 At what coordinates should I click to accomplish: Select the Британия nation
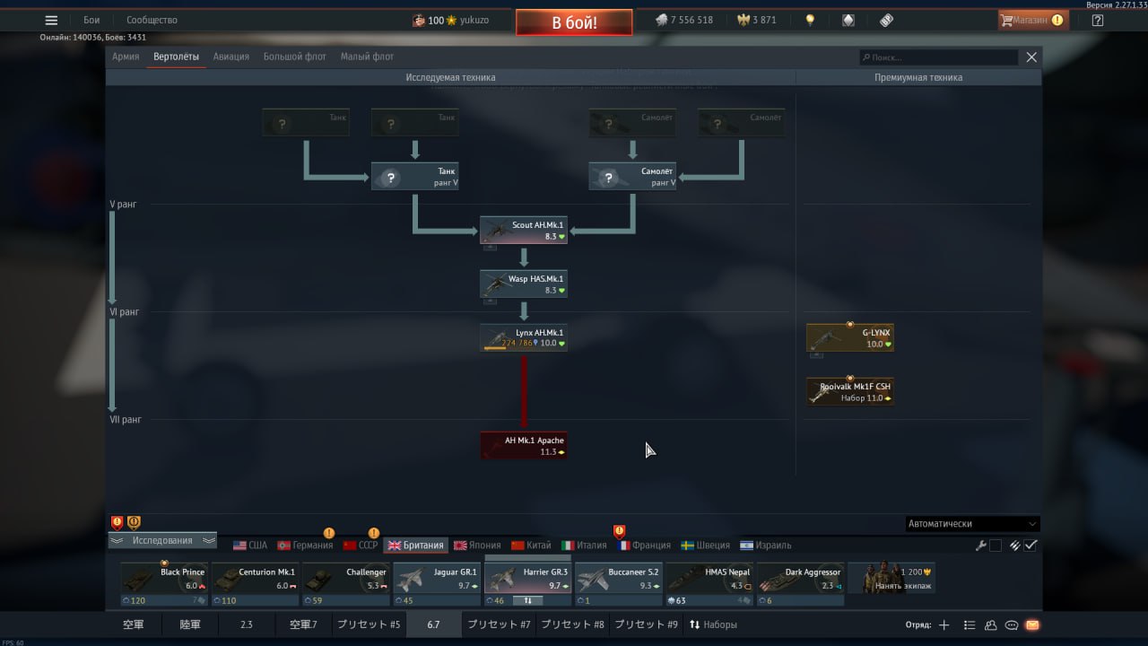click(x=415, y=545)
